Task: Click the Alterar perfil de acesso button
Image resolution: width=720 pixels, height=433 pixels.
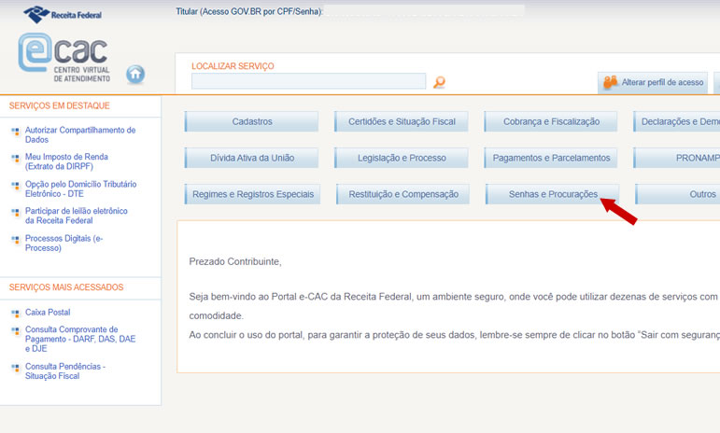Action: (x=653, y=82)
